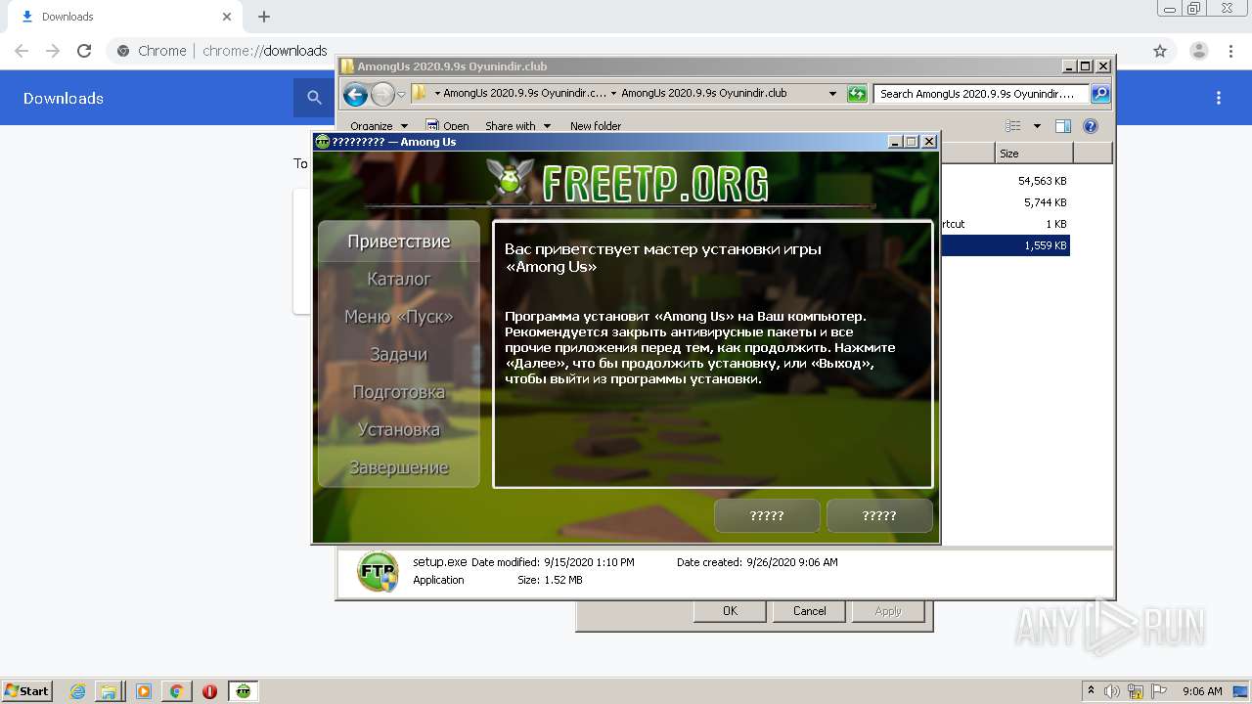The height and width of the screenshot is (704, 1252).
Task: Select the shortcut row sized 1 KB
Action: pyautogui.click(x=1005, y=224)
